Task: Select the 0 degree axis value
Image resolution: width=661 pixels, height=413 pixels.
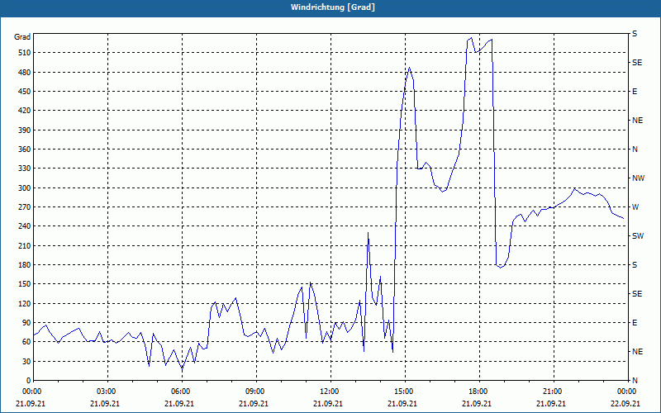Action: click(x=29, y=381)
